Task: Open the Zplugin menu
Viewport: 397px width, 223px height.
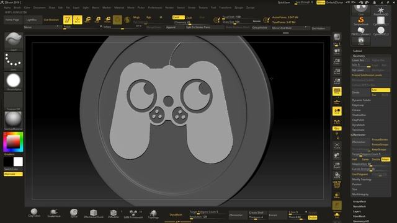Action: (238, 7)
